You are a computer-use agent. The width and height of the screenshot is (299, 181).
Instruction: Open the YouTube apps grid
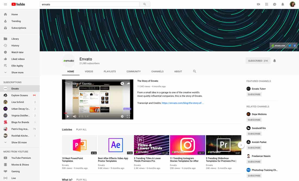pyautogui.click(x=266, y=4)
